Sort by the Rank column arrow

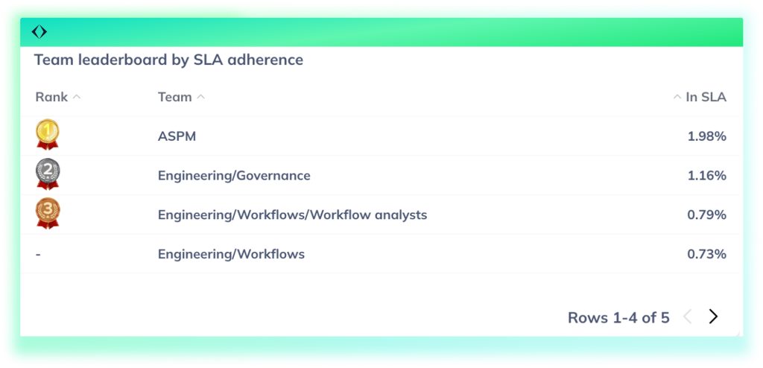(x=77, y=98)
